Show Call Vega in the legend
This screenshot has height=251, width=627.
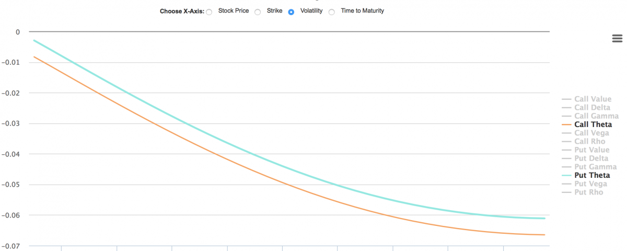[591, 133]
